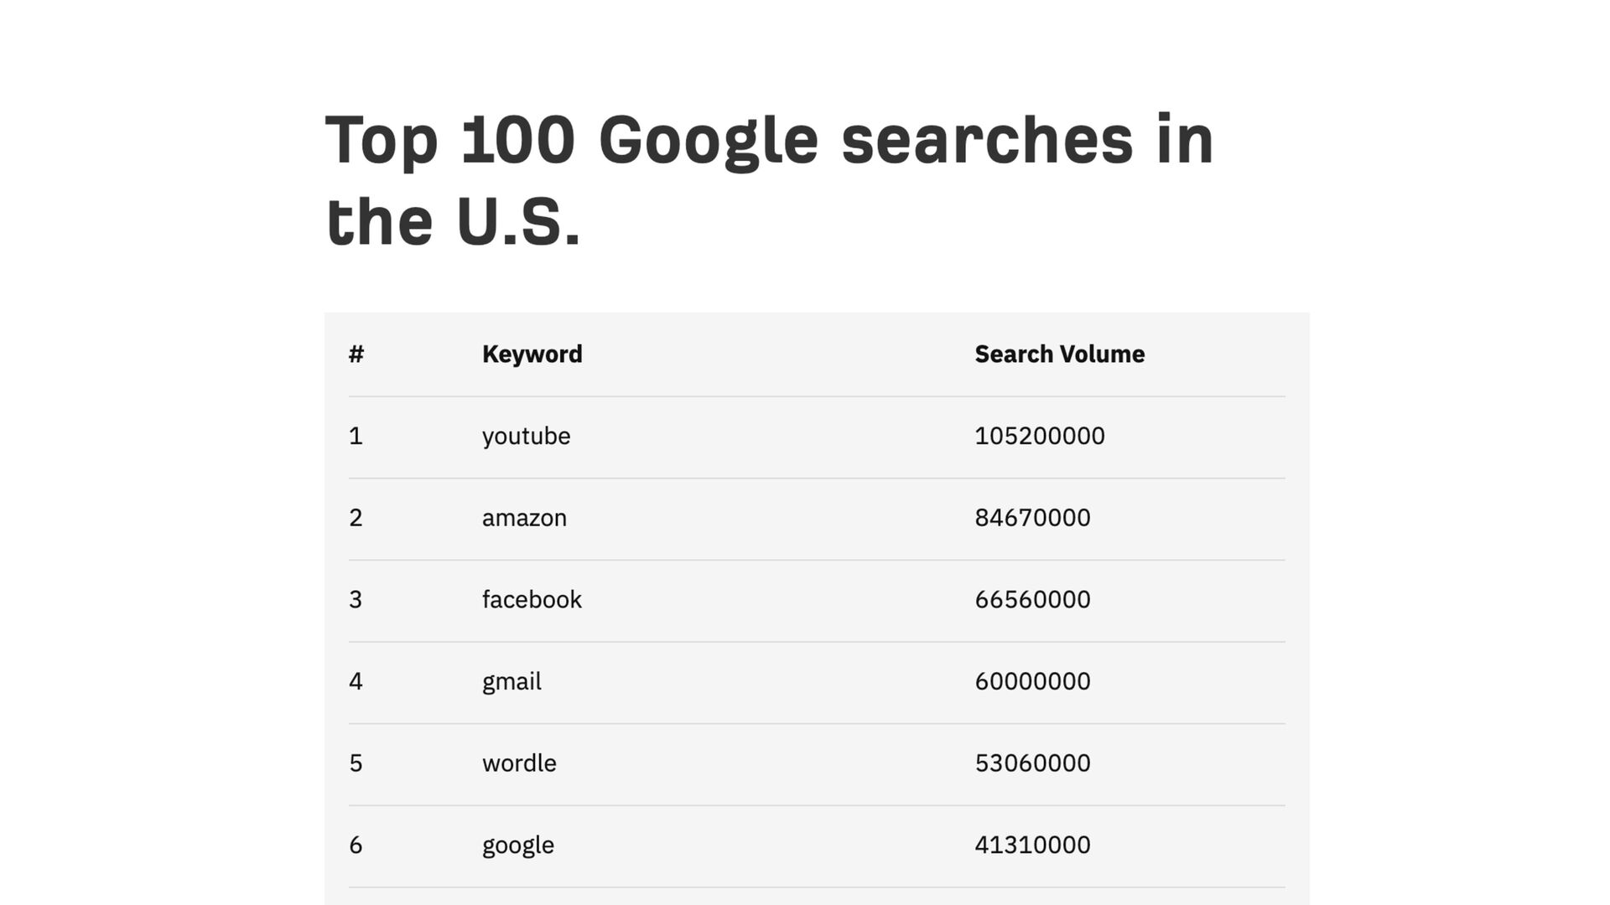Click the 105200000 search volume value
This screenshot has width=1610, height=905.
[x=1039, y=436]
